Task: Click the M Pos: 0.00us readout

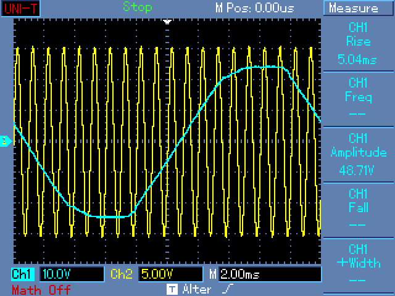Action: tap(255, 8)
